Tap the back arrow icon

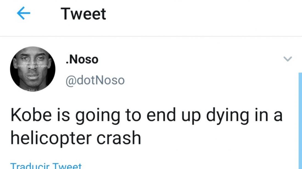point(24,14)
